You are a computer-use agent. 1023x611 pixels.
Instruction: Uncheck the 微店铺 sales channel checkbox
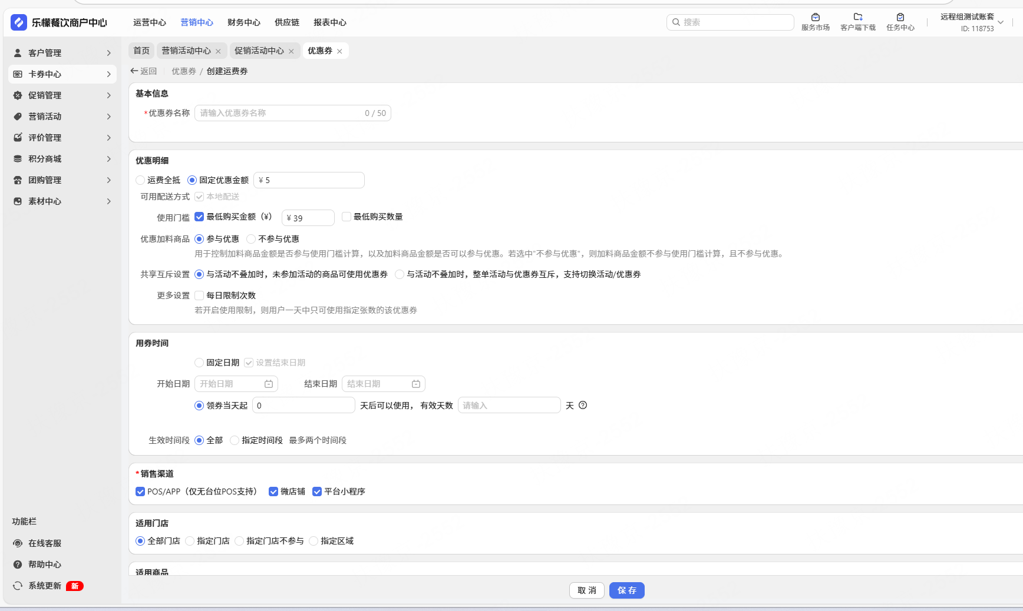tap(273, 492)
